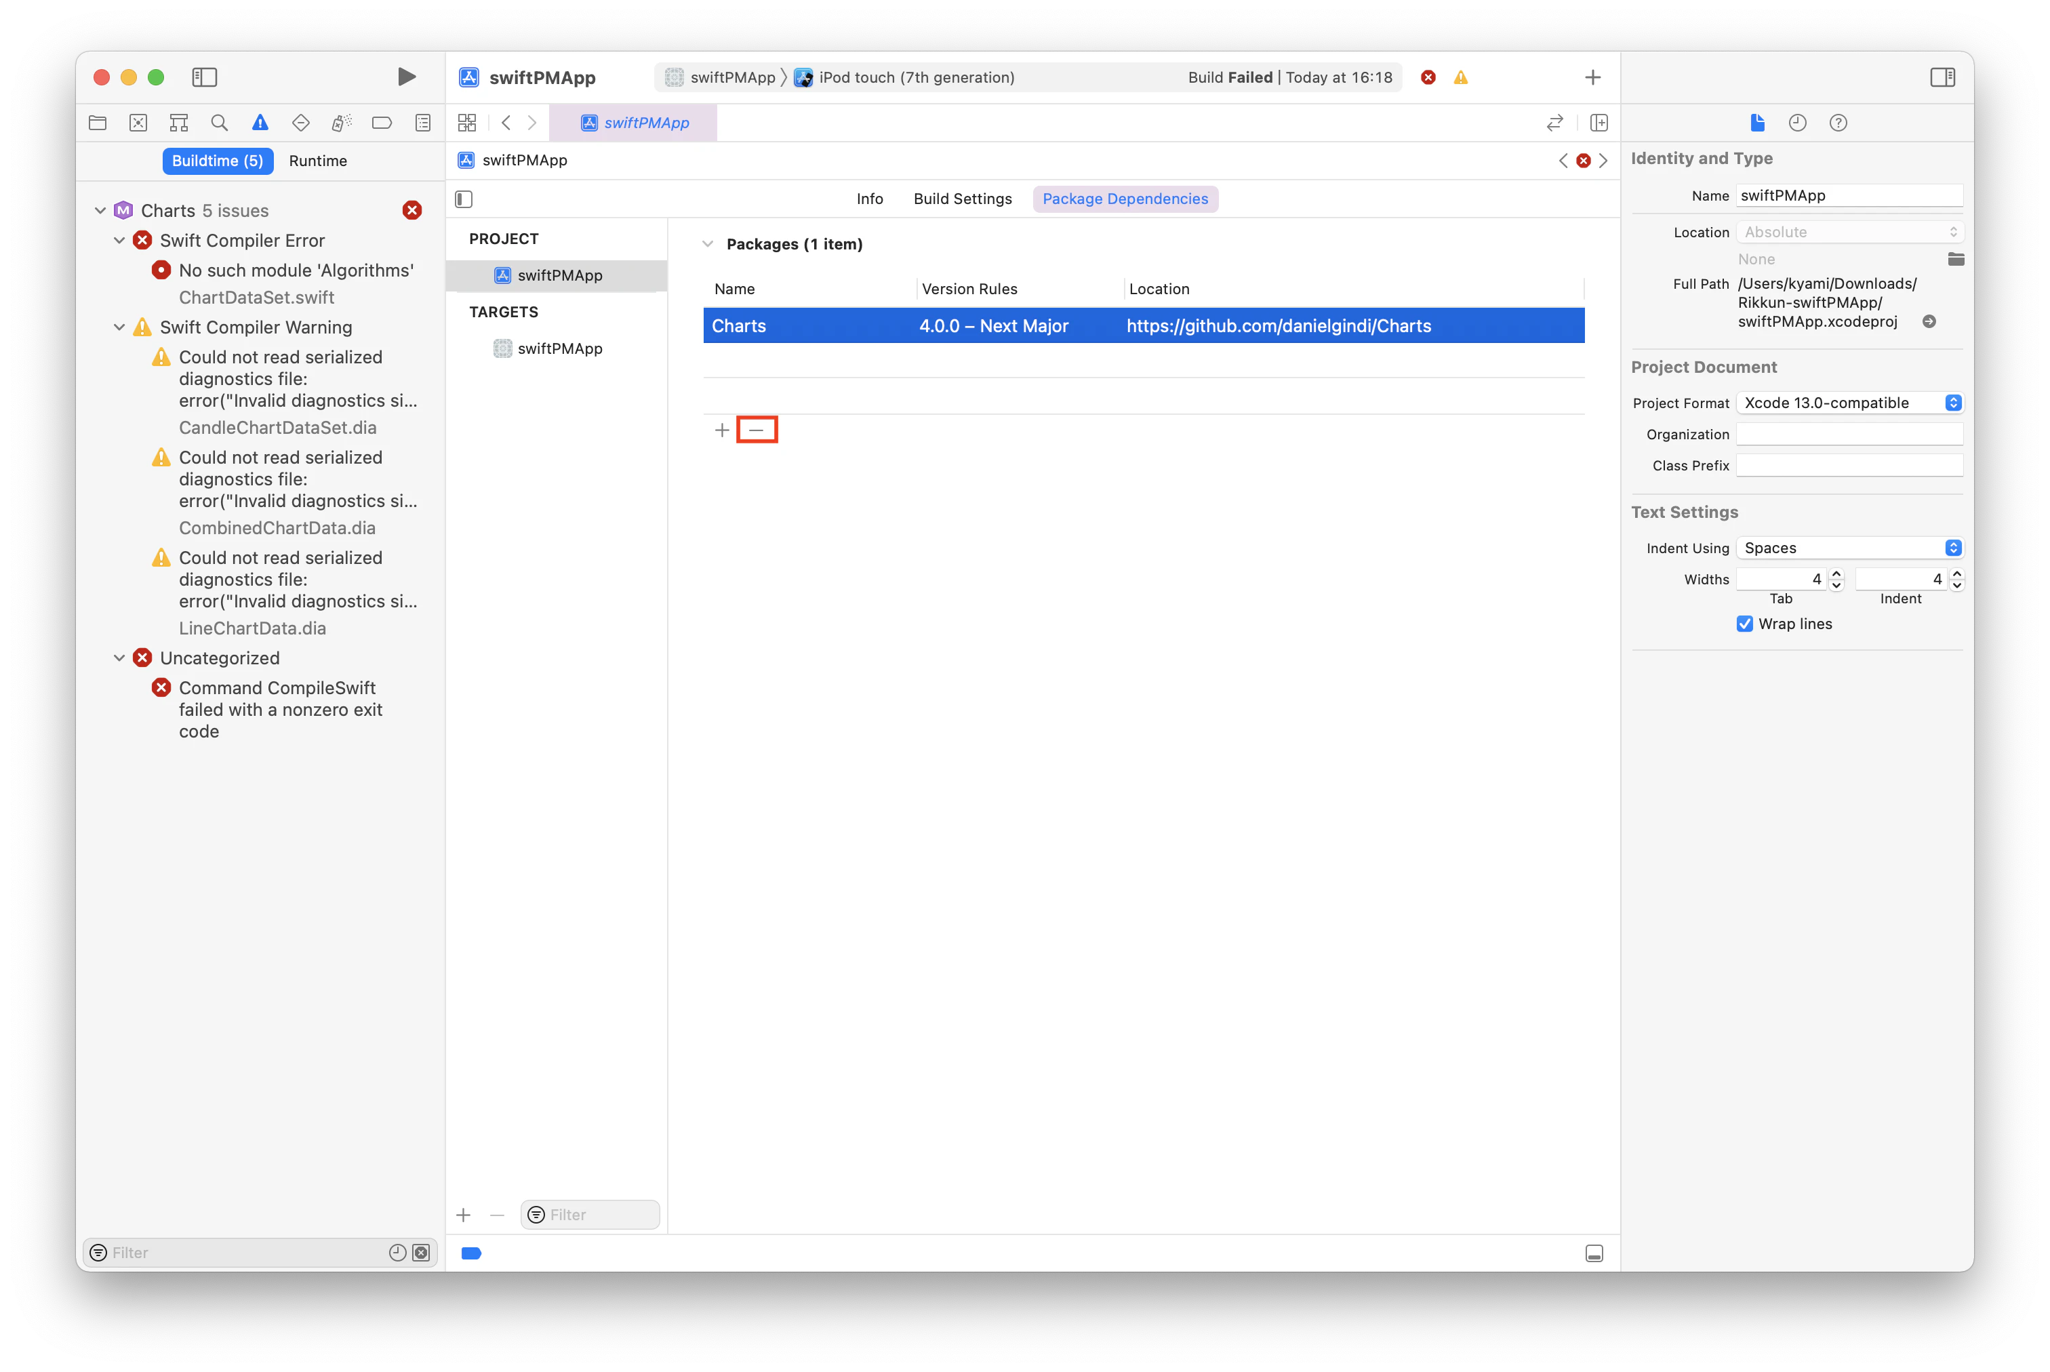Collapse the Swift Compiler Warning group
This screenshot has width=2050, height=1372.
(119, 327)
